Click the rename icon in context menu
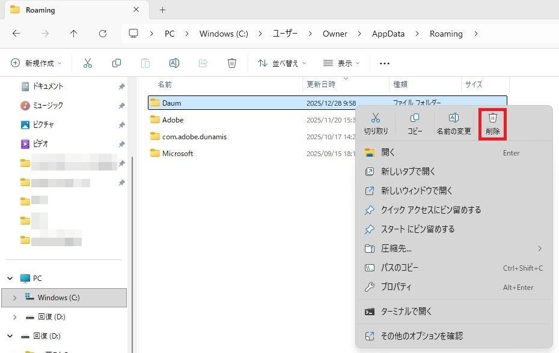The image size is (559, 353). pyautogui.click(x=454, y=119)
